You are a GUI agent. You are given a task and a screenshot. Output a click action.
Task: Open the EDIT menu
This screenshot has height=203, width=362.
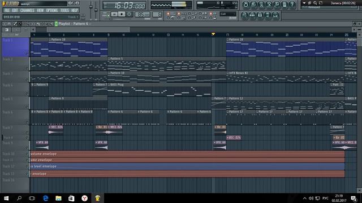click(15, 10)
